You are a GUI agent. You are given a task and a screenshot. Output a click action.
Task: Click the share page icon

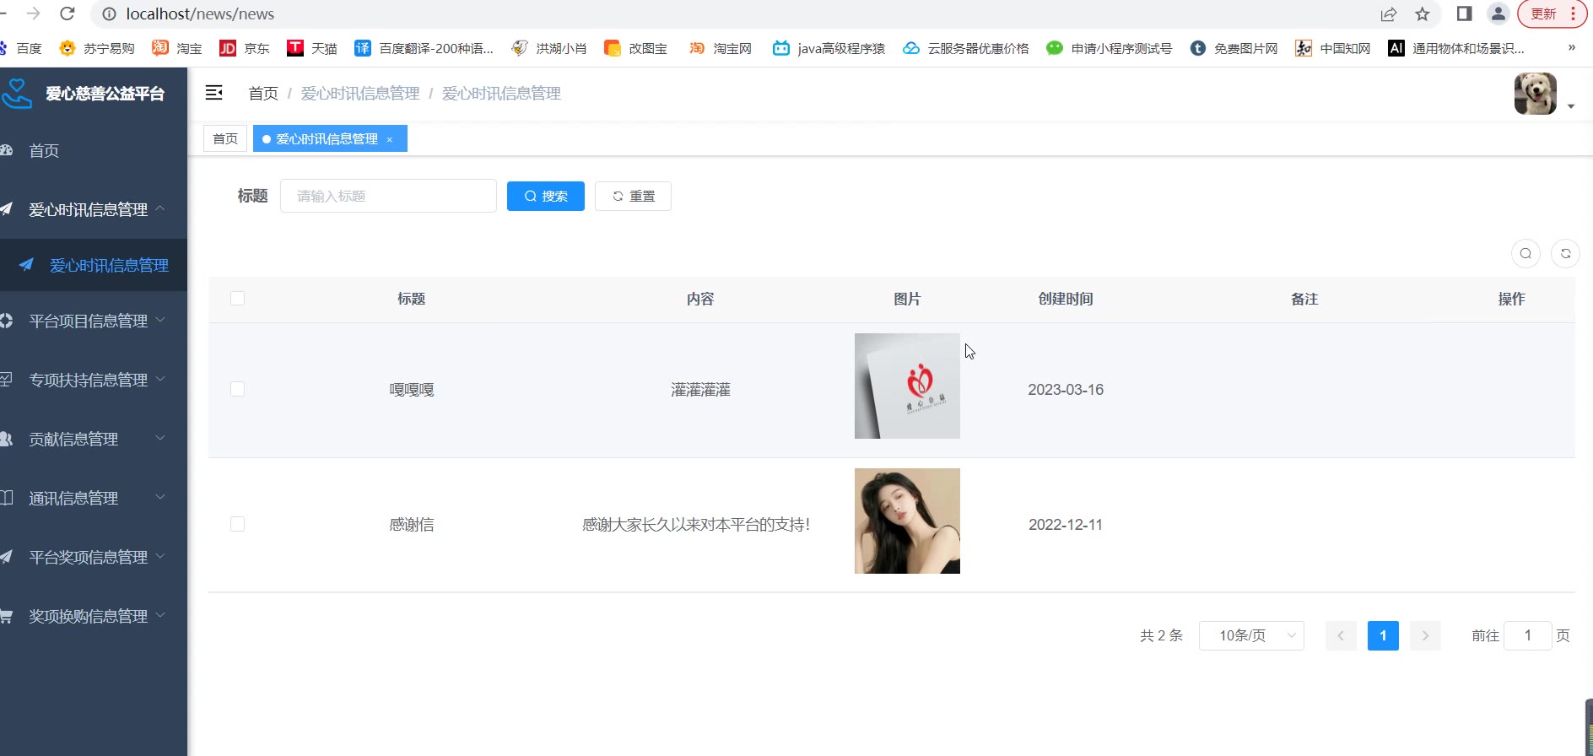tap(1388, 14)
